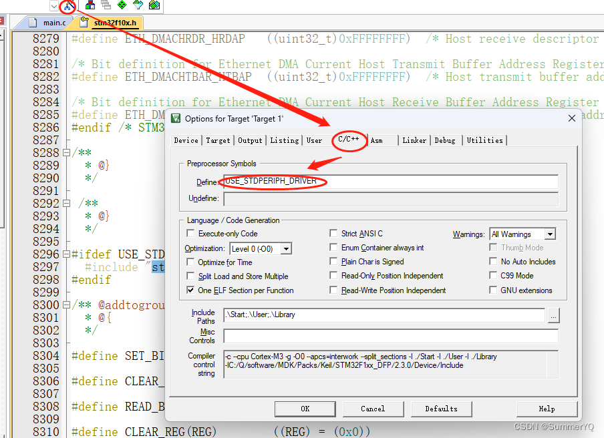Click the Select Software Packs funnel icon

click(x=138, y=5)
